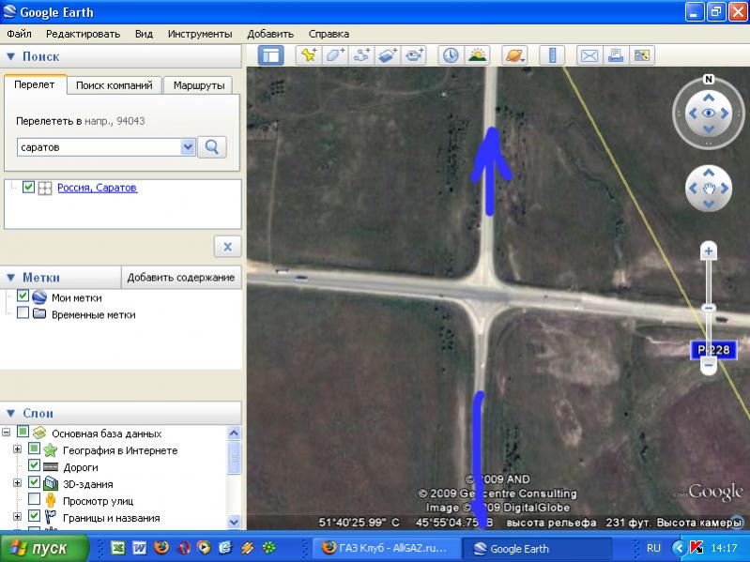750x562 pixels.
Task: Uncheck the Мои метки checkbox
Action: pyautogui.click(x=23, y=296)
